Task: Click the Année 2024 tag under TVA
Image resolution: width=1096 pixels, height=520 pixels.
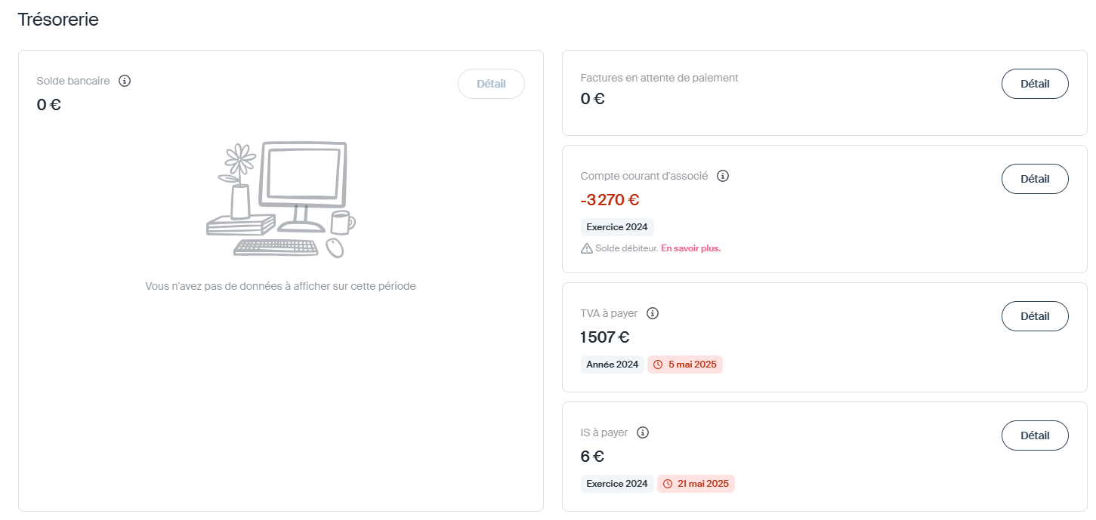Action: pos(613,365)
